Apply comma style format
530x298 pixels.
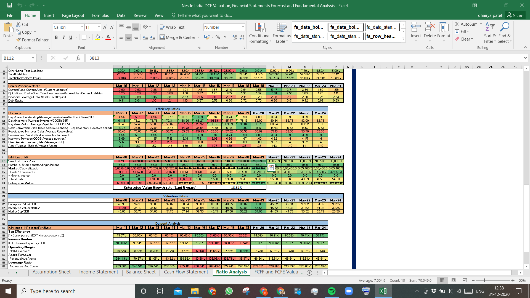pyautogui.click(x=225, y=37)
